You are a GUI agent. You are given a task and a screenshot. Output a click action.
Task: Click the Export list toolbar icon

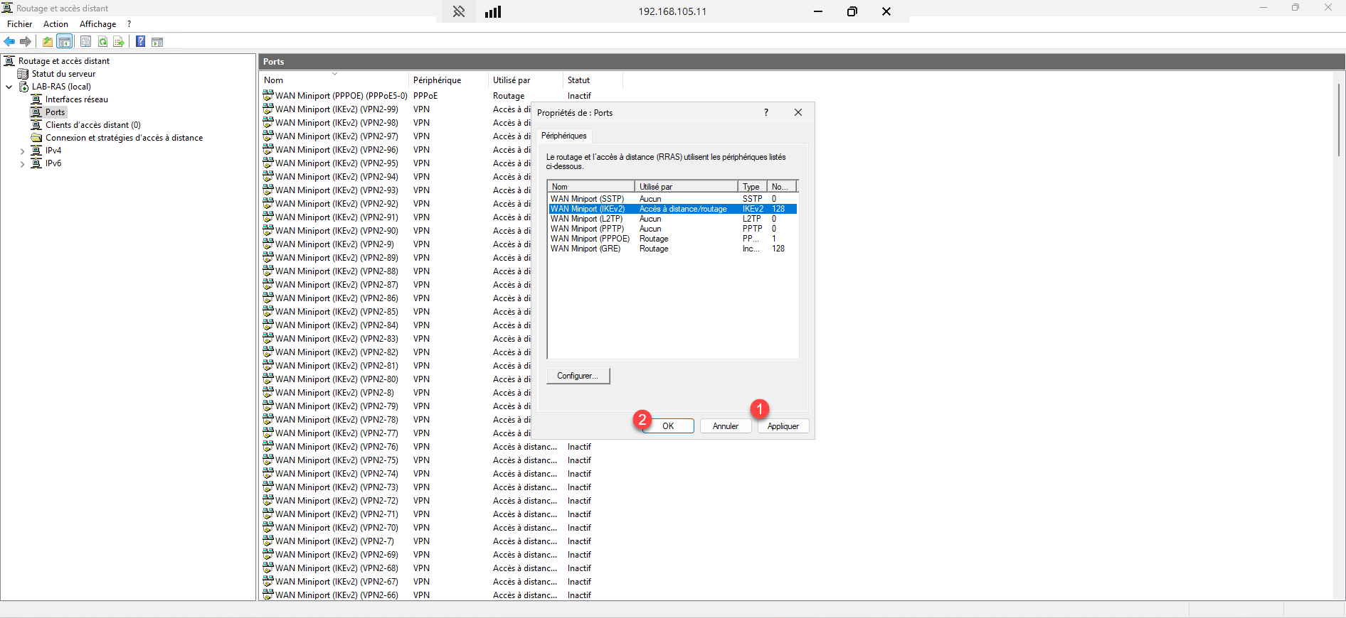pyautogui.click(x=119, y=42)
